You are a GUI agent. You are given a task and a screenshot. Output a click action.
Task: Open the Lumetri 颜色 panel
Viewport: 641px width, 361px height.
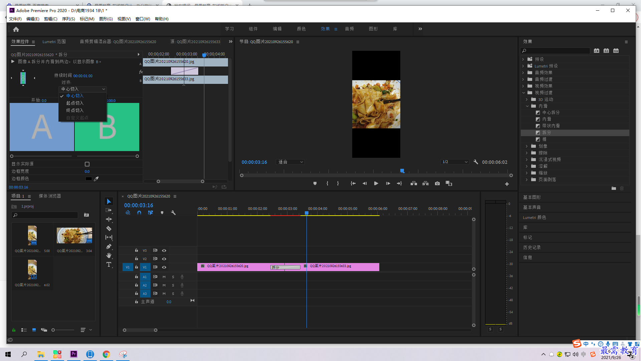[x=535, y=217]
